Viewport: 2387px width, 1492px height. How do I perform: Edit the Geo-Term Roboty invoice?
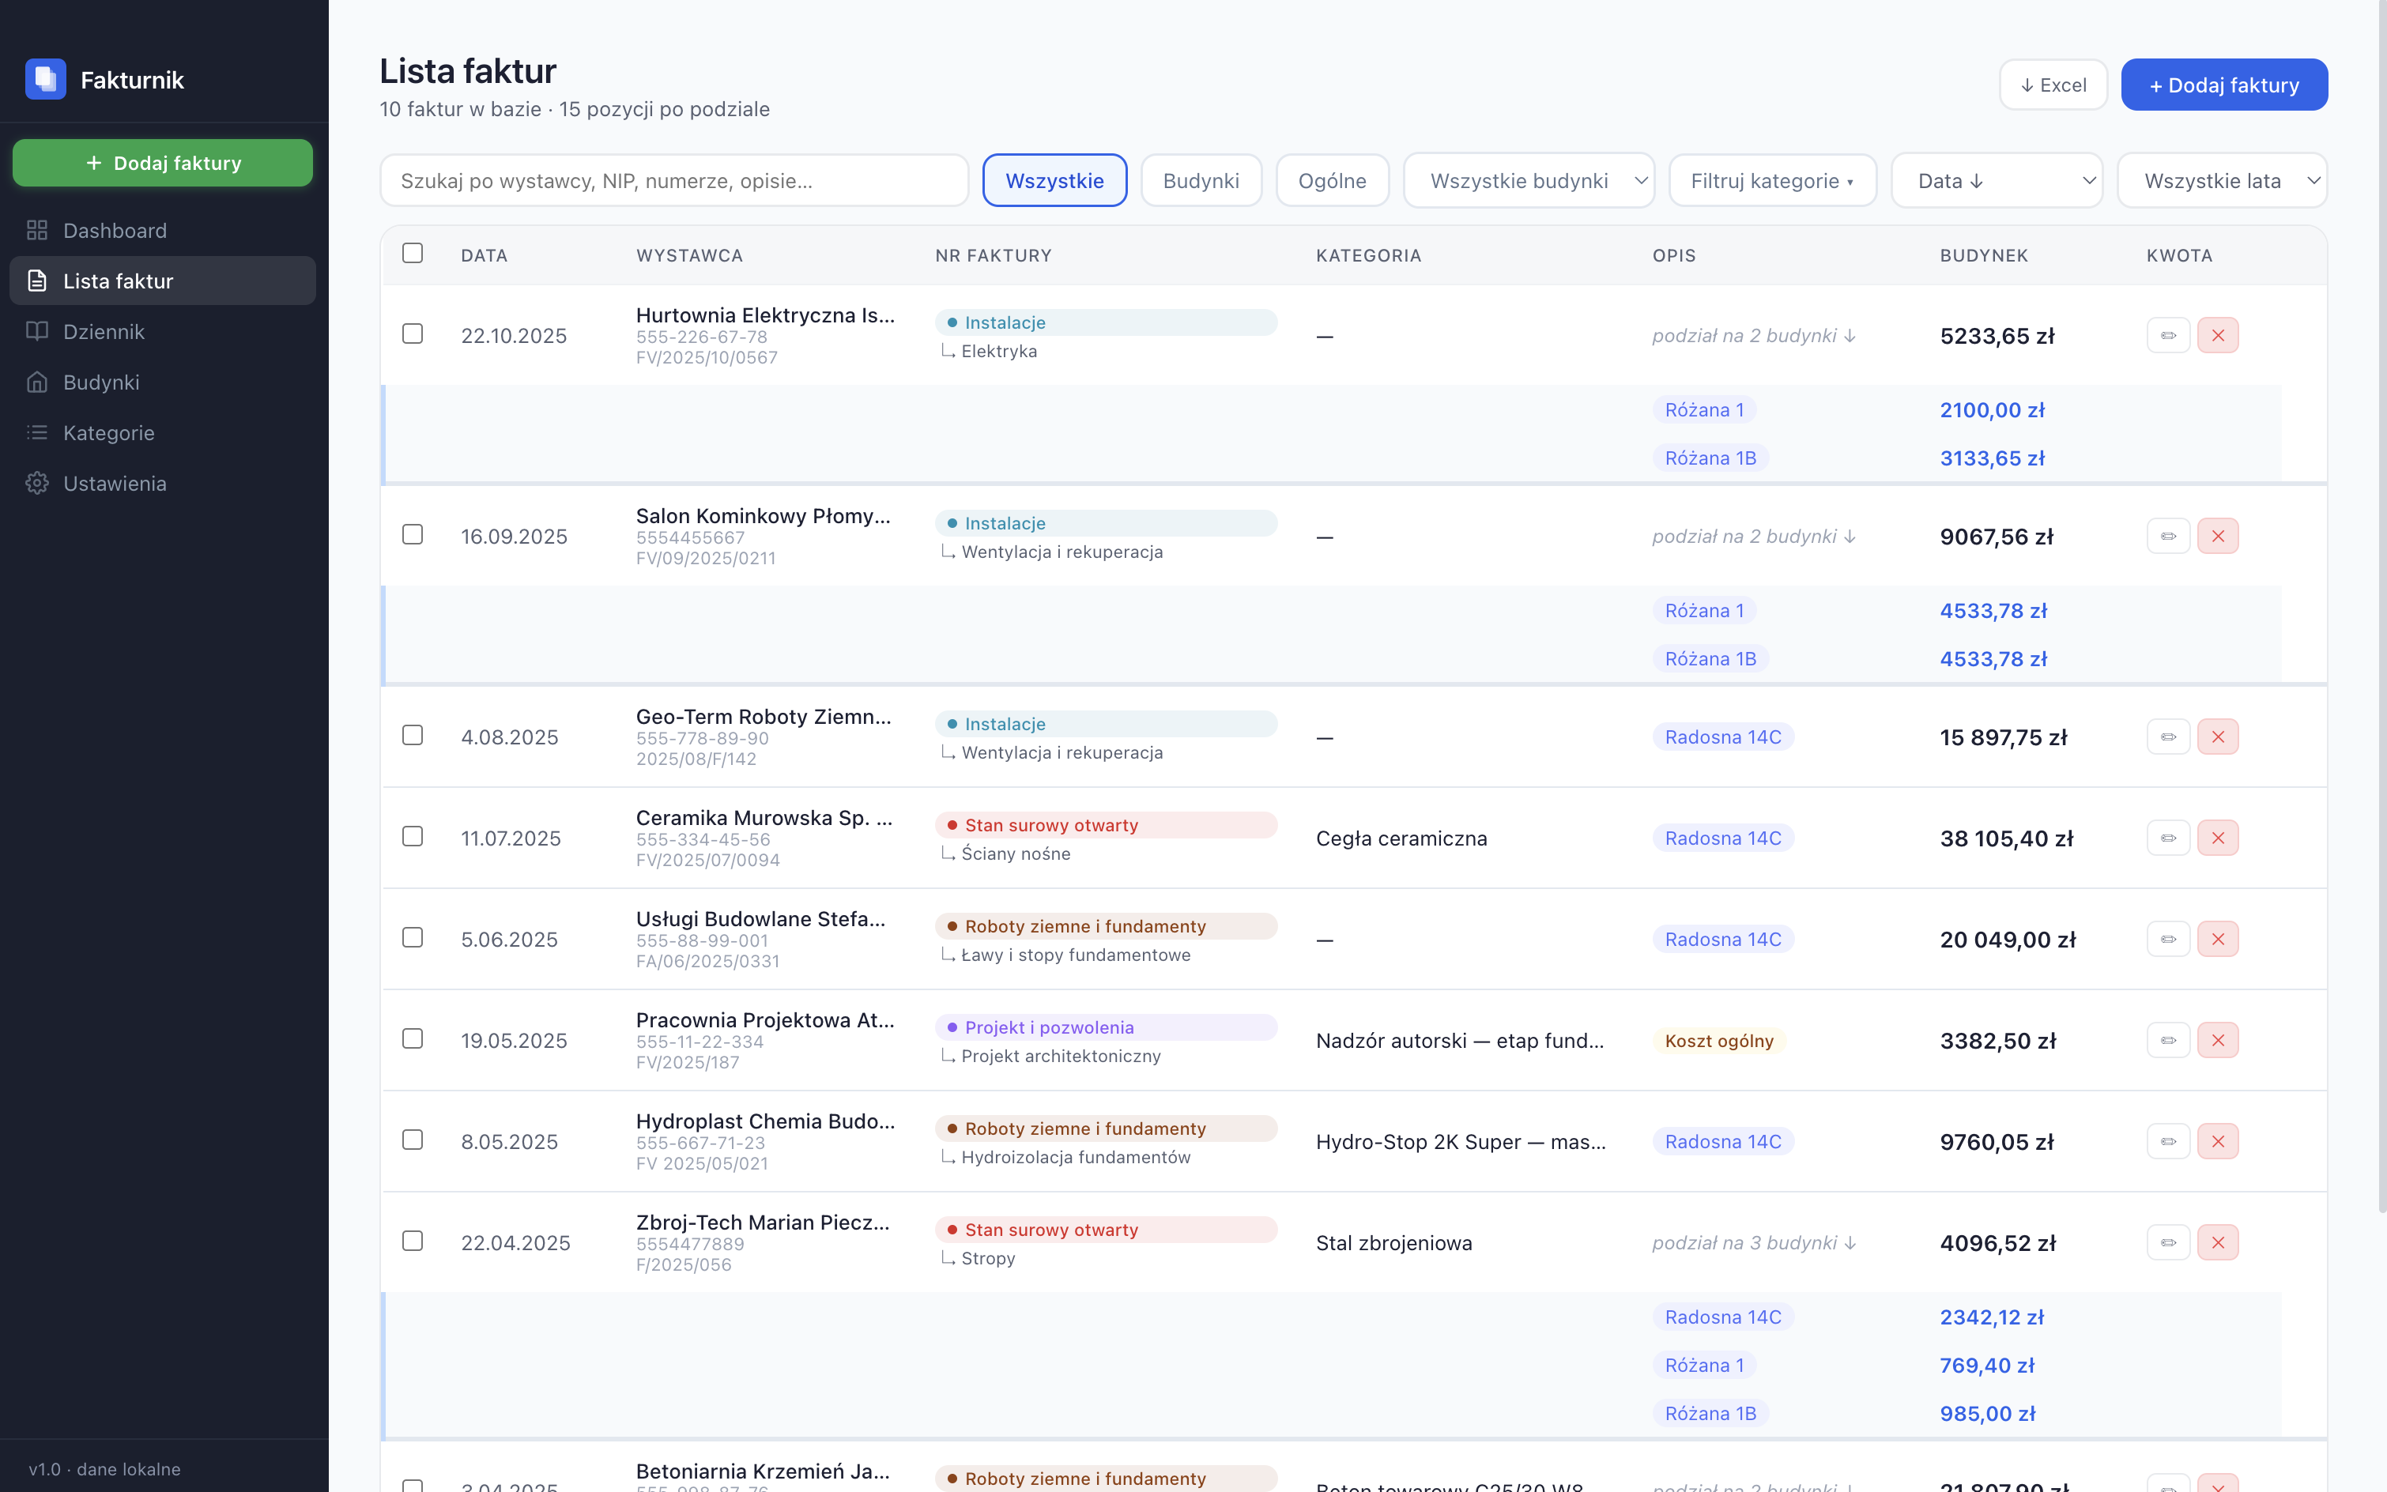[2168, 737]
